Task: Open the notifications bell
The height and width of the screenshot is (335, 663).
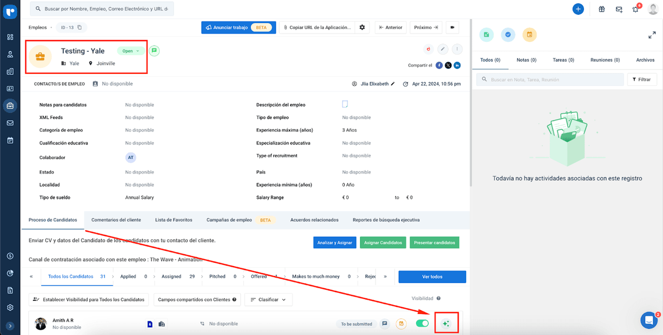Action: pyautogui.click(x=635, y=9)
